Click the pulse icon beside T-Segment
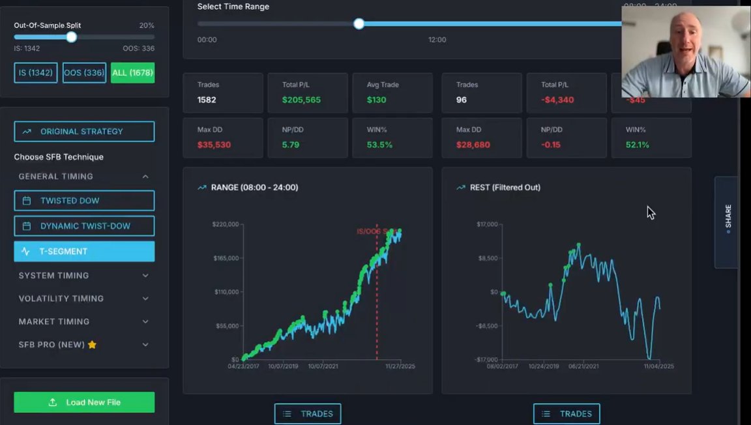Image resolution: width=751 pixels, height=425 pixels. click(x=26, y=251)
